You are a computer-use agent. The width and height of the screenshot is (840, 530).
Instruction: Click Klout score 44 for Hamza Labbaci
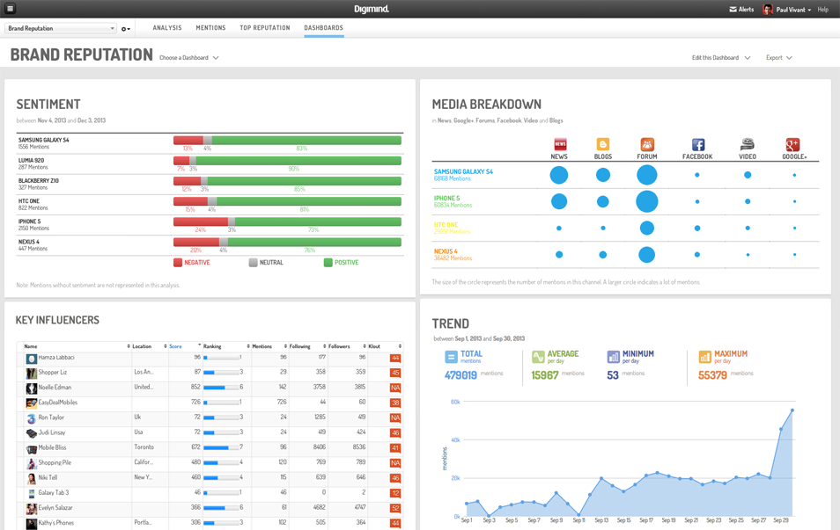point(395,359)
